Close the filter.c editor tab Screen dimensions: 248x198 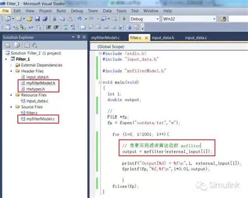point(146,38)
